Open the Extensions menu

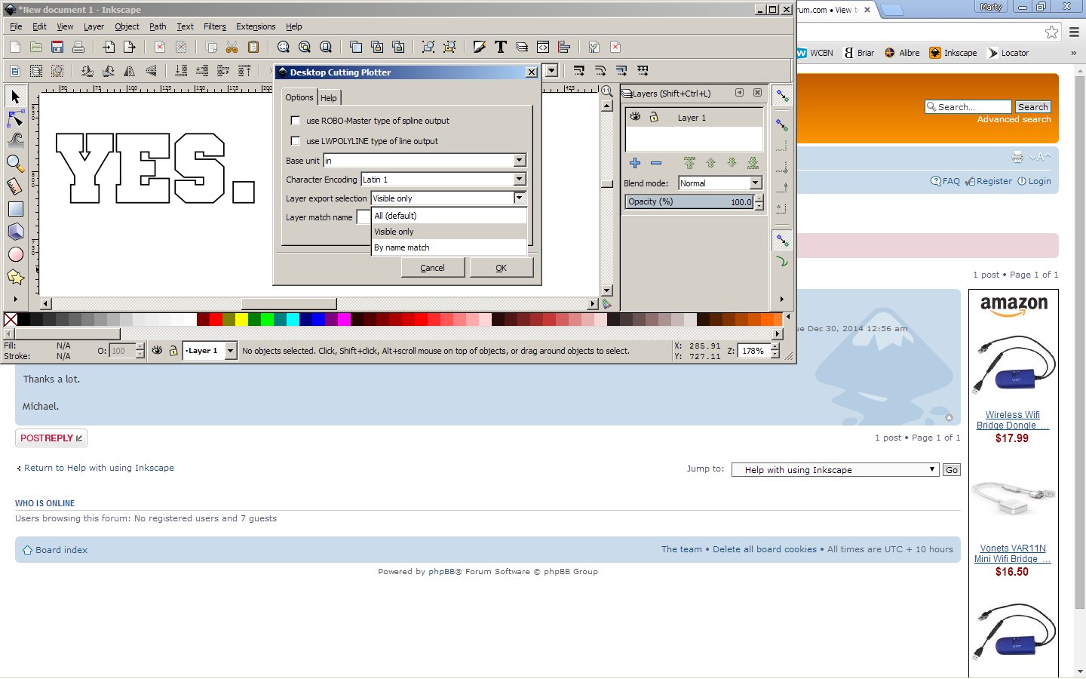[256, 26]
